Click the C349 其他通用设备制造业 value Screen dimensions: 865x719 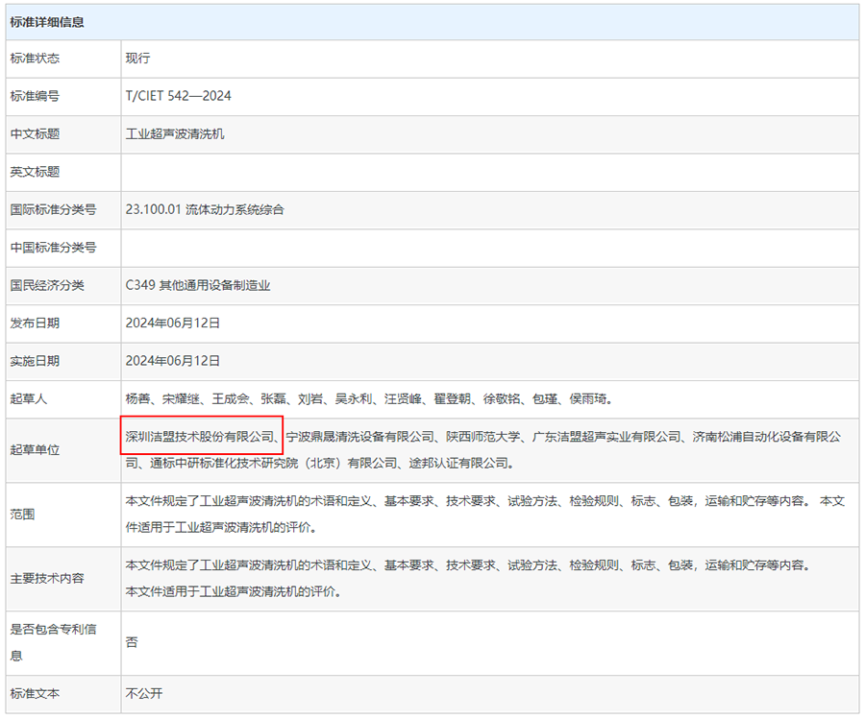click(x=198, y=285)
